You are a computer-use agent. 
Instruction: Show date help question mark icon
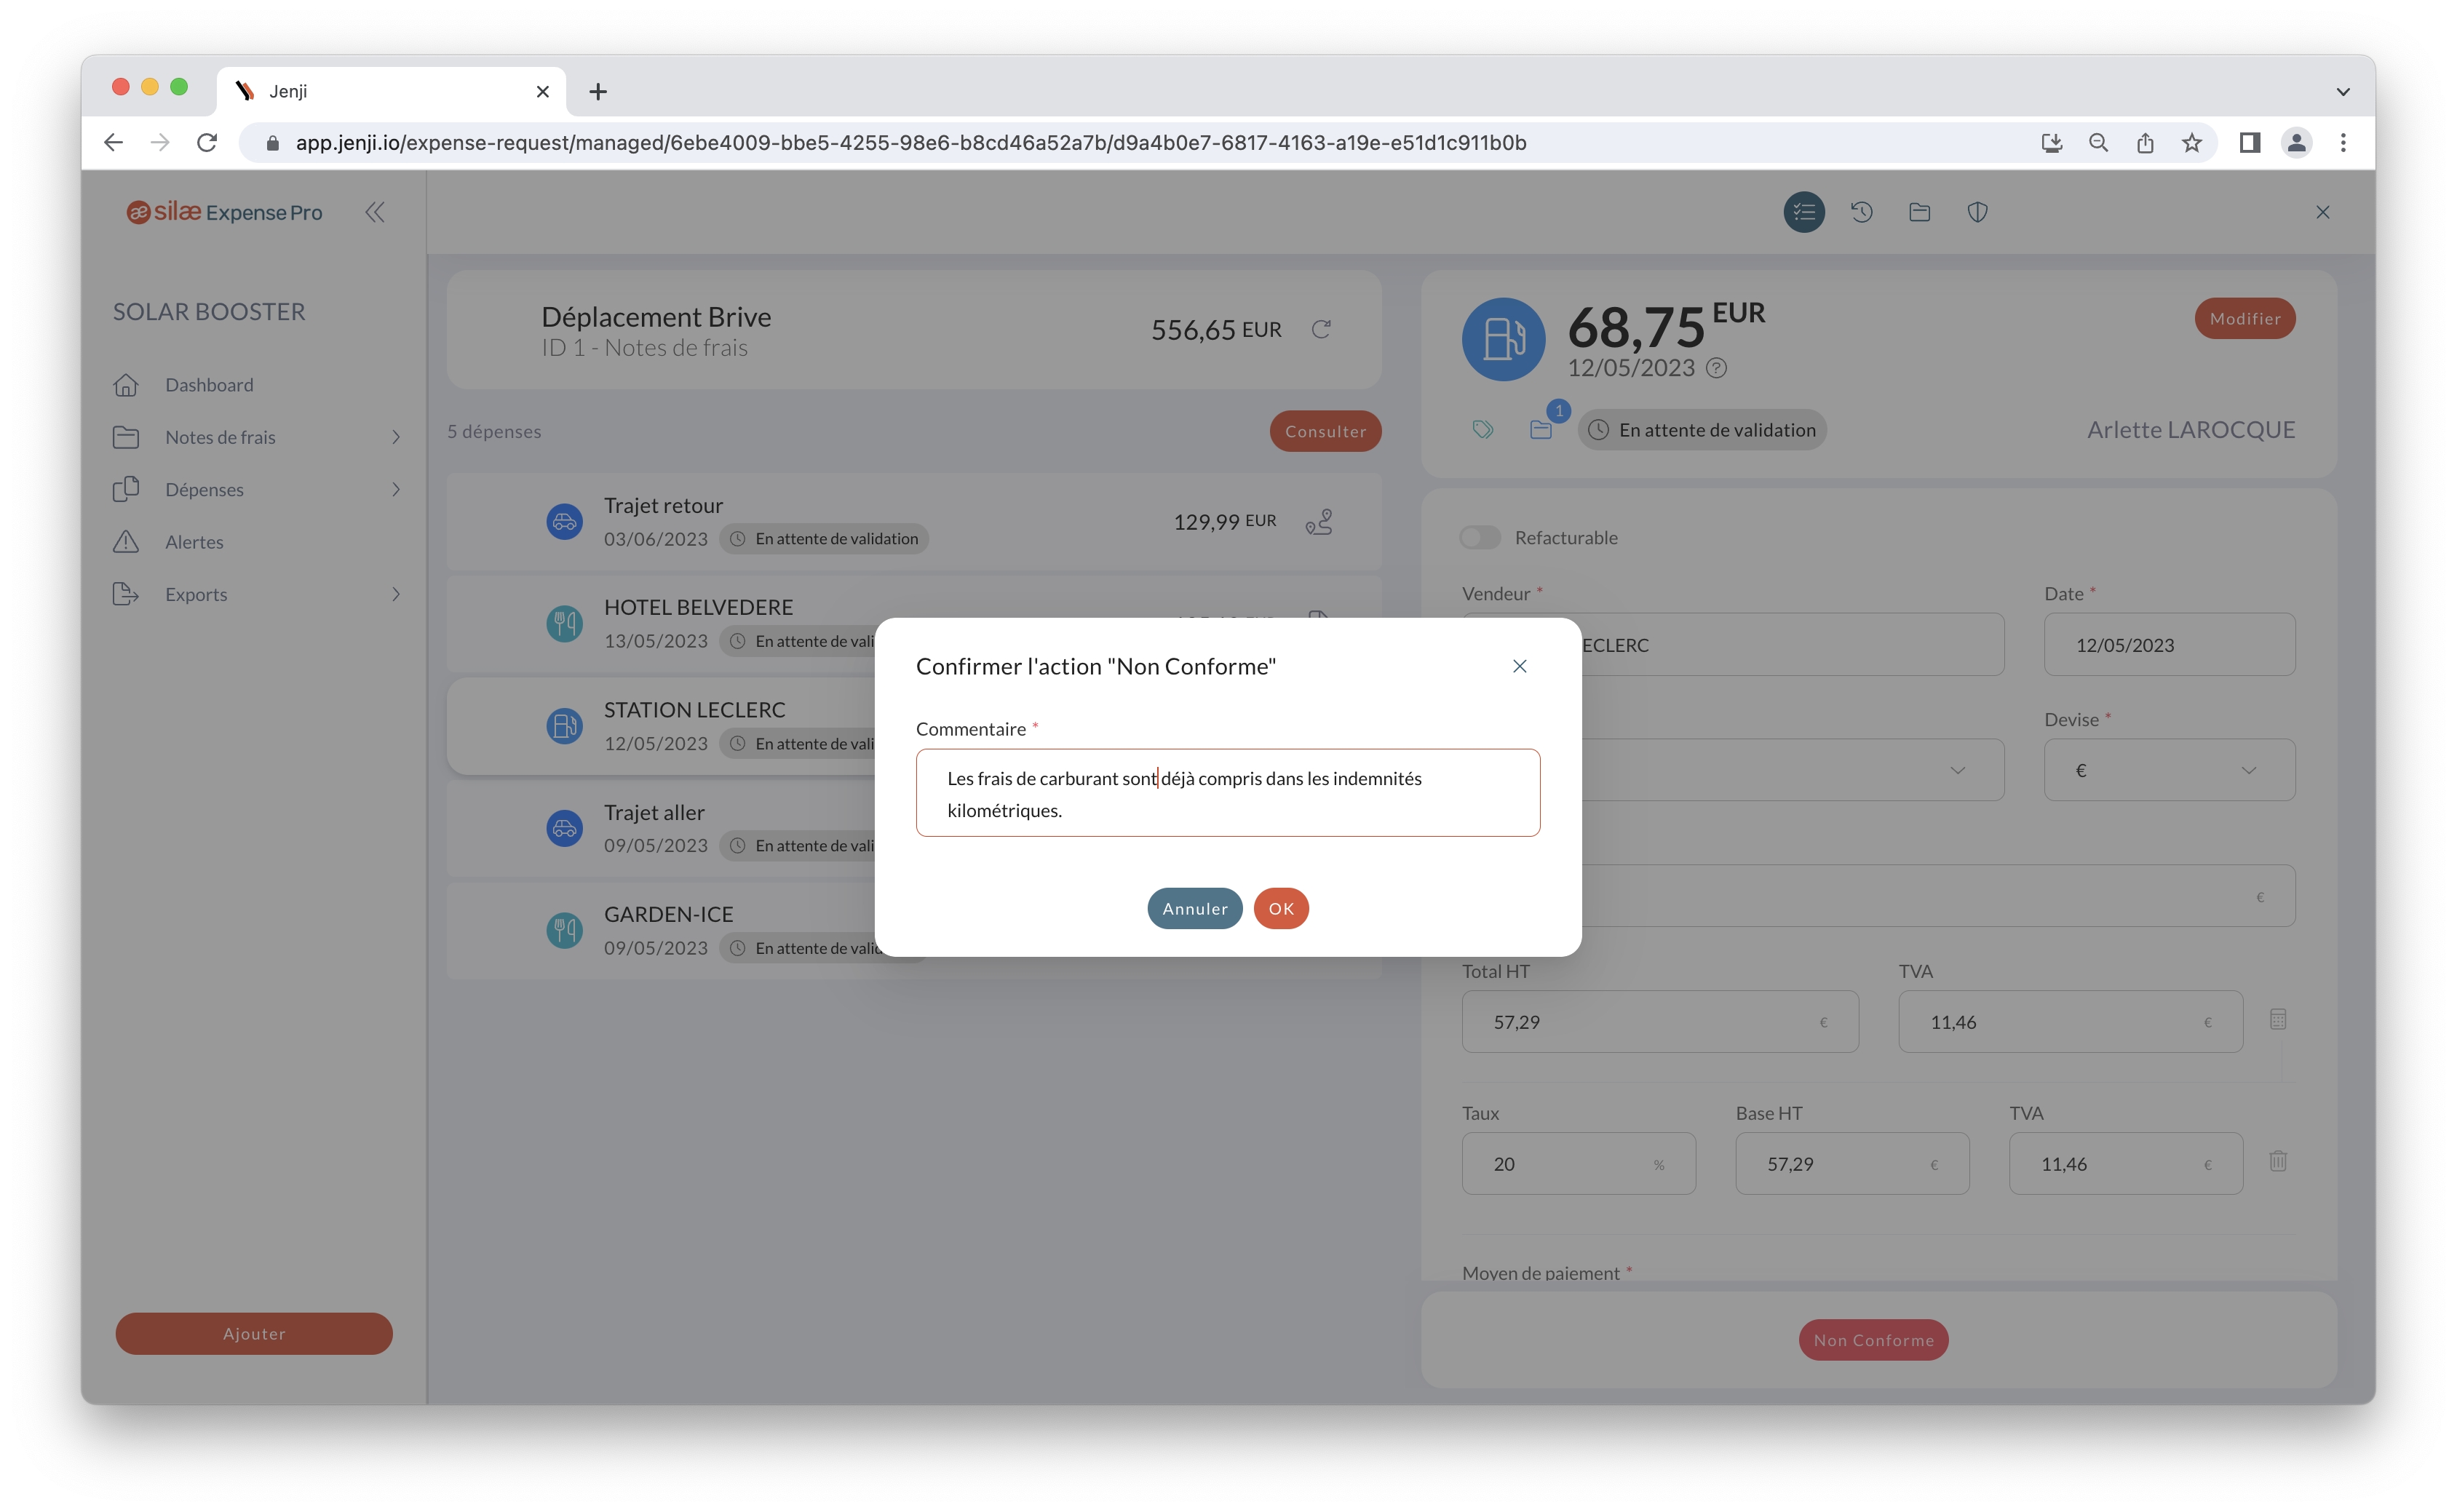coord(1716,368)
